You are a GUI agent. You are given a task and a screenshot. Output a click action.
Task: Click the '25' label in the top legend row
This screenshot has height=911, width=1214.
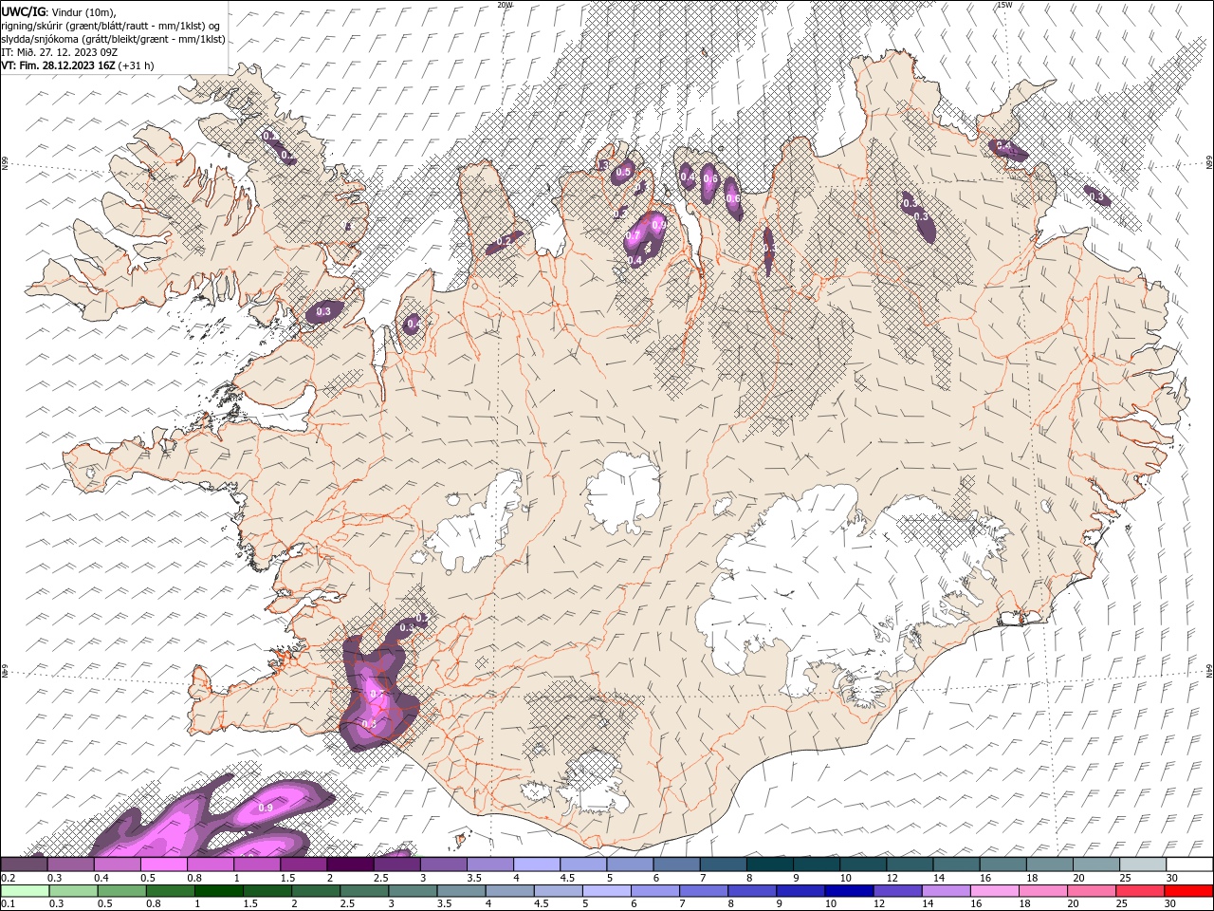(x=1127, y=878)
